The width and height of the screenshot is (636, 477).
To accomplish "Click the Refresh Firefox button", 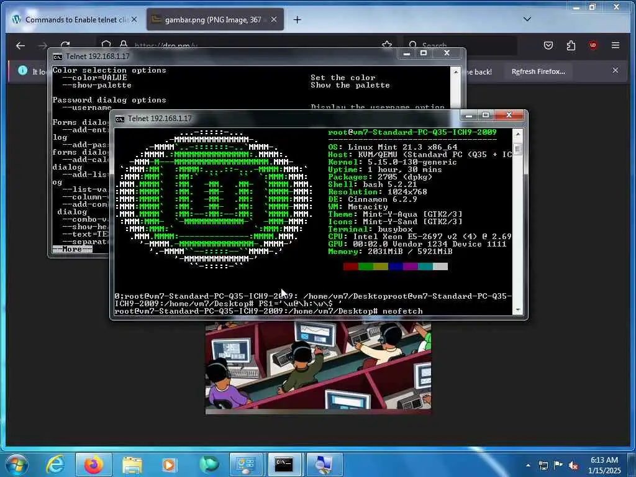I will [538, 71].
